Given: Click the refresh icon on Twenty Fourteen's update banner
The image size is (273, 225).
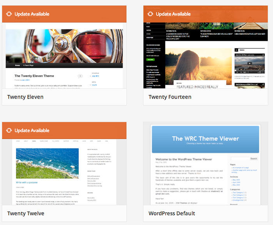Looking at the screenshot, I should [151, 14].
